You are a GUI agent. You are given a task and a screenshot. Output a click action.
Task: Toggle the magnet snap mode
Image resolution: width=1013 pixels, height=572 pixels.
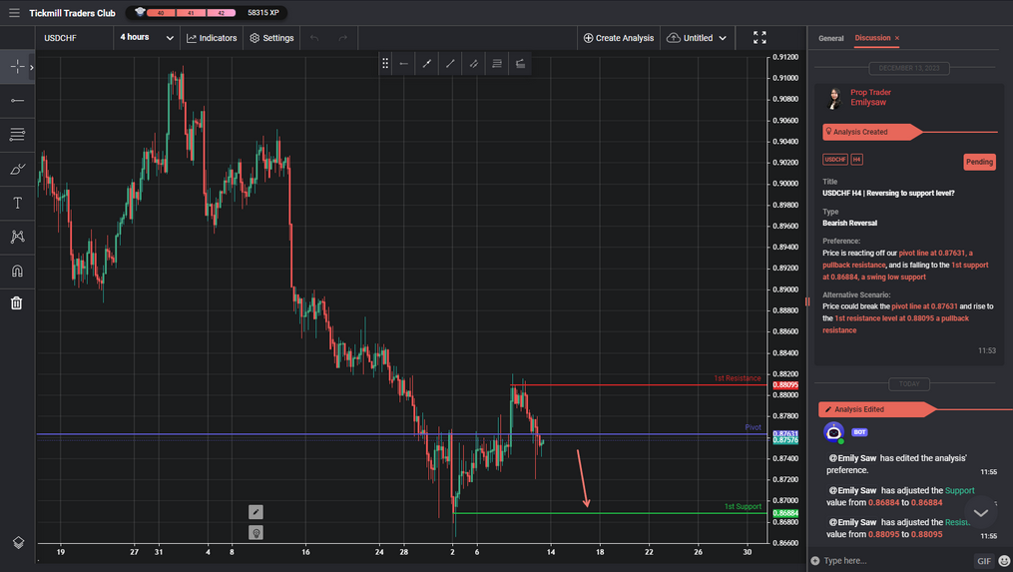[17, 271]
